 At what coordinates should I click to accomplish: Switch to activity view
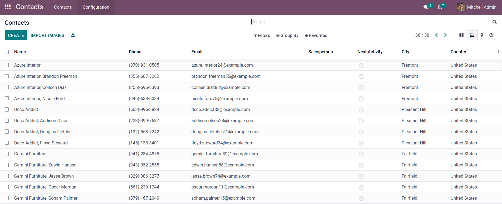[491, 35]
